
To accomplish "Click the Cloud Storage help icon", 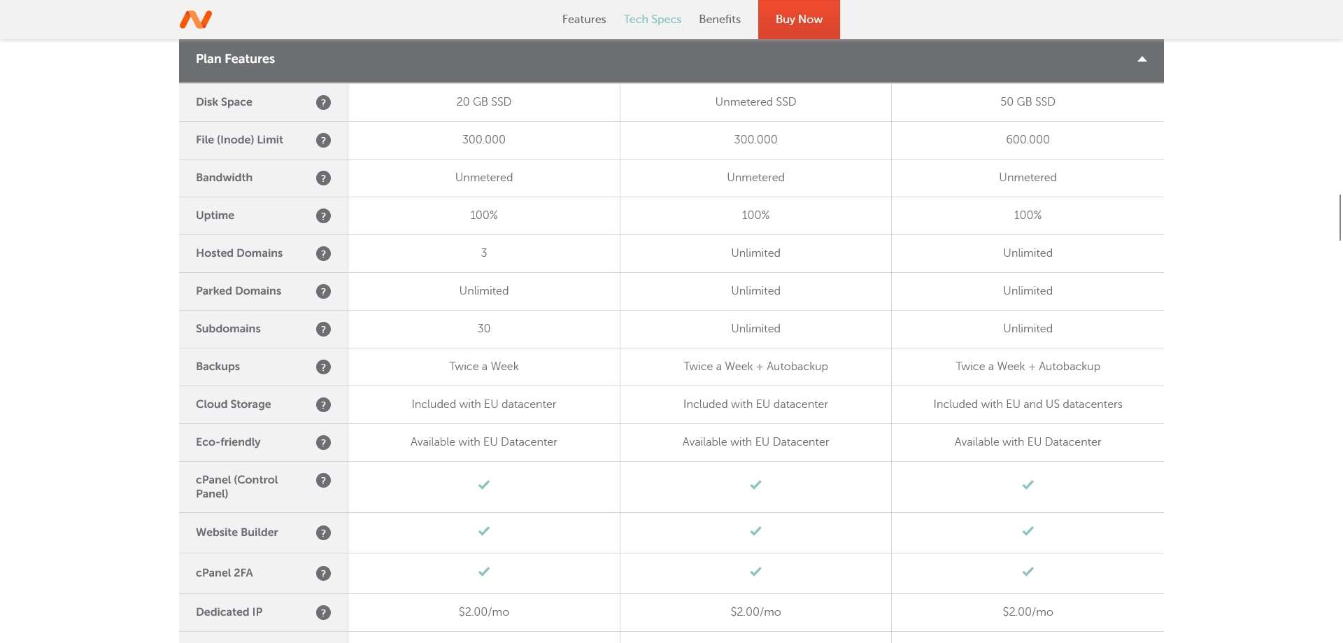I will (x=323, y=404).
